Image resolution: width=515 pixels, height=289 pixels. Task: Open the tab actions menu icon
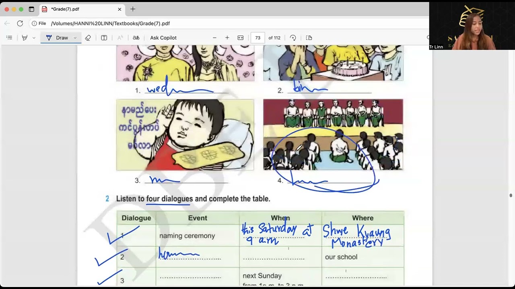(31, 9)
